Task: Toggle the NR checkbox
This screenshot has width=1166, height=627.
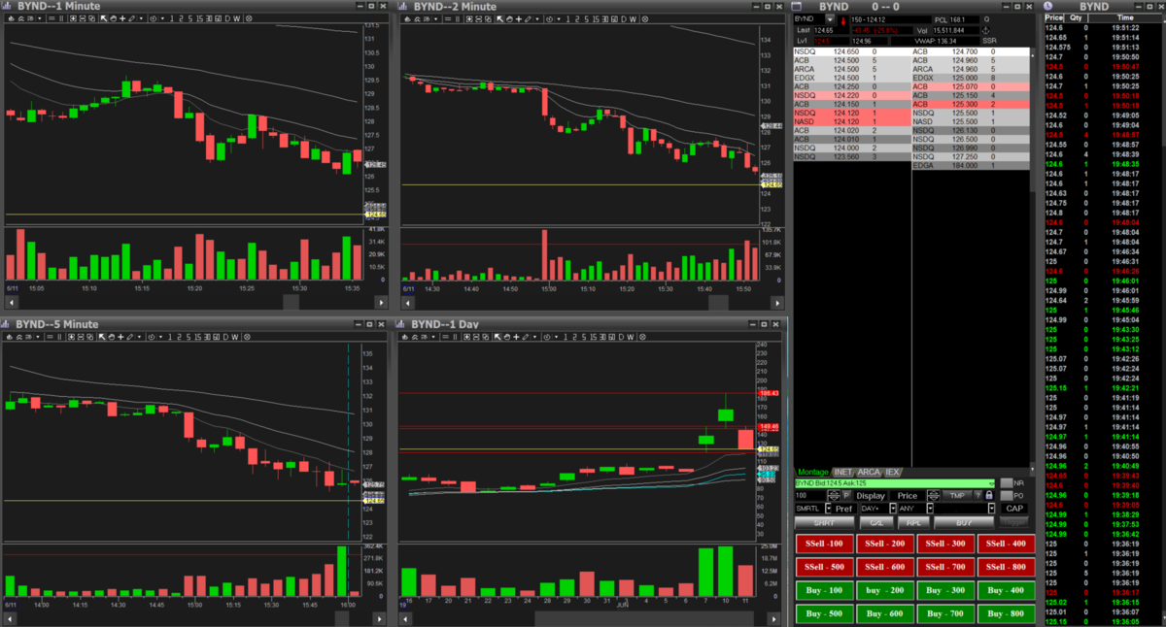Action: [x=1007, y=483]
